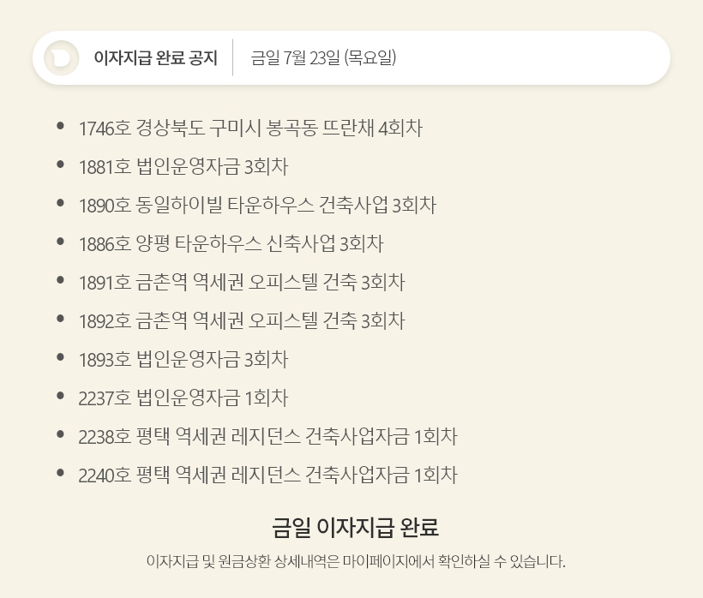Click the 이자지급 완료 공지 title
This screenshot has width=703, height=598.
(155, 58)
